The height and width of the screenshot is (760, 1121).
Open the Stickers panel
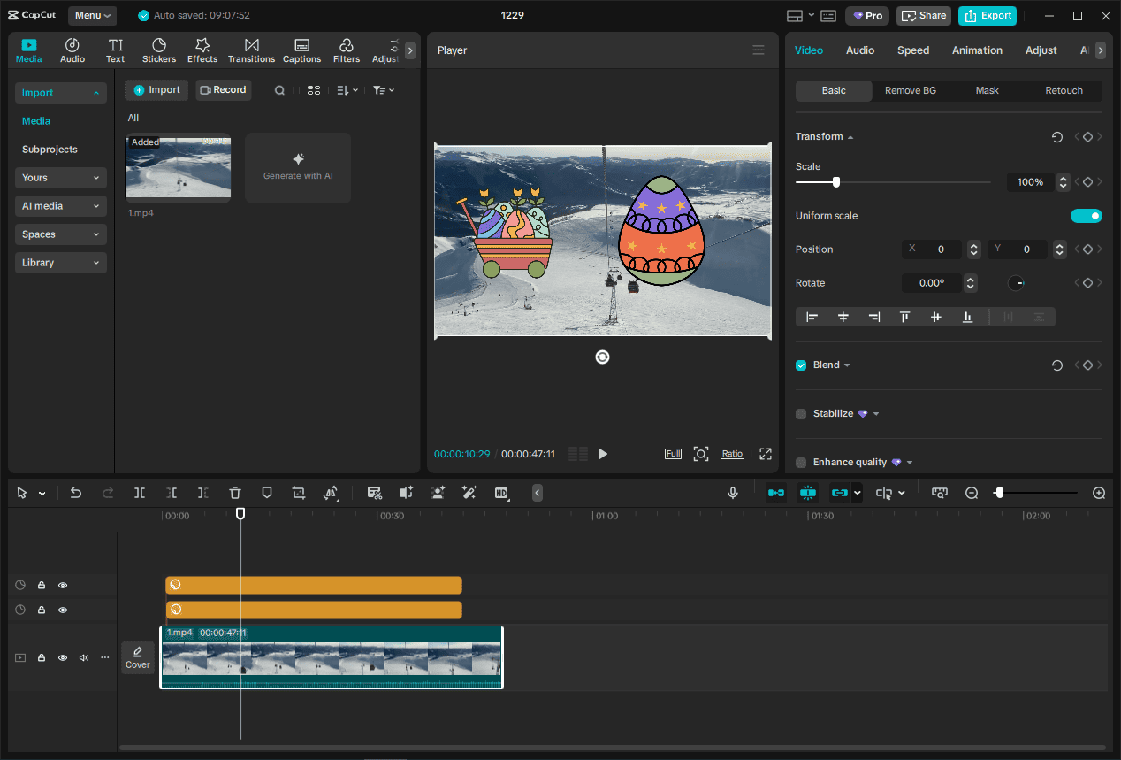tap(158, 50)
